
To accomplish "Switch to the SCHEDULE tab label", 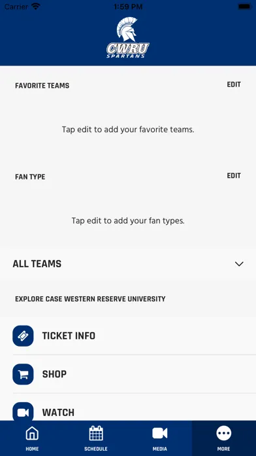I will click(96, 449).
